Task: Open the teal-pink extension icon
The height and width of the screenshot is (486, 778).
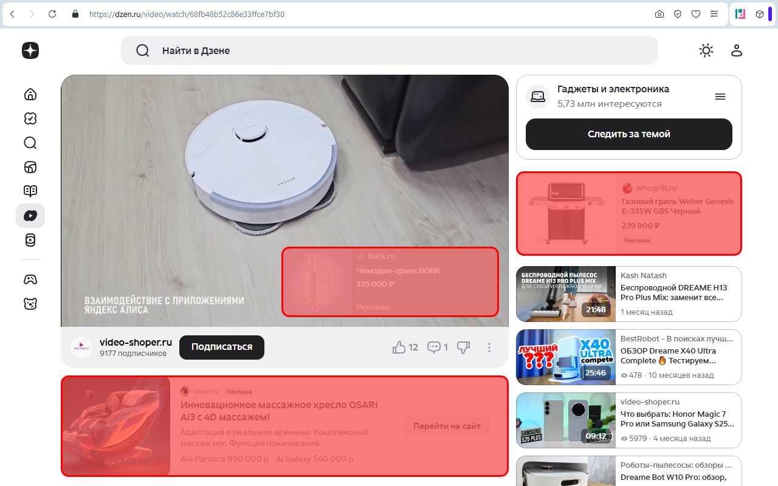Action: 740,14
